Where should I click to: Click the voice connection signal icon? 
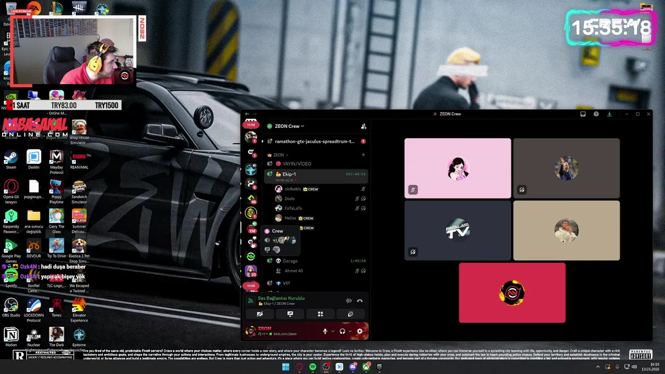[250, 300]
